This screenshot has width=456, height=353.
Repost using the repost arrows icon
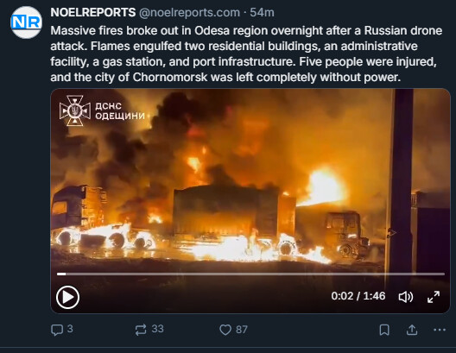141,330
